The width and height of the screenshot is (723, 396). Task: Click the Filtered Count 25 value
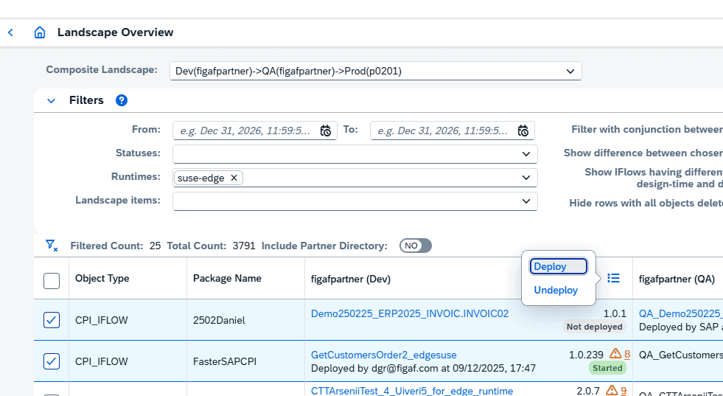(155, 246)
